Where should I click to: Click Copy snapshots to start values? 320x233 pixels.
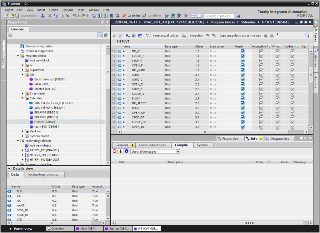tap(240, 36)
